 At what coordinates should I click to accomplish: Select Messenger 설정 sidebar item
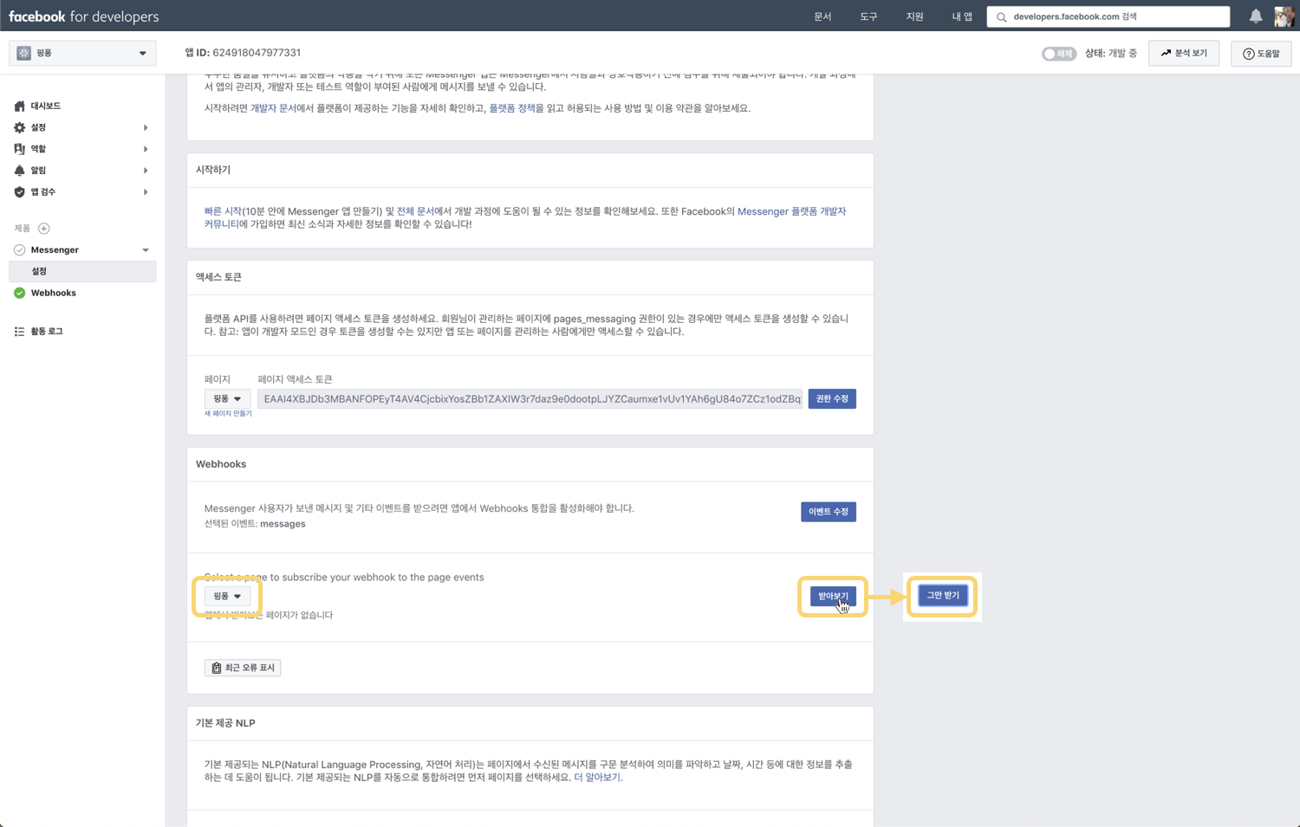pos(82,271)
